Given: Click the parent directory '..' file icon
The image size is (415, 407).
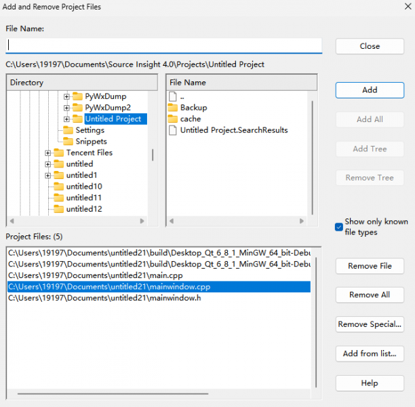Looking at the screenshot, I should pos(172,96).
